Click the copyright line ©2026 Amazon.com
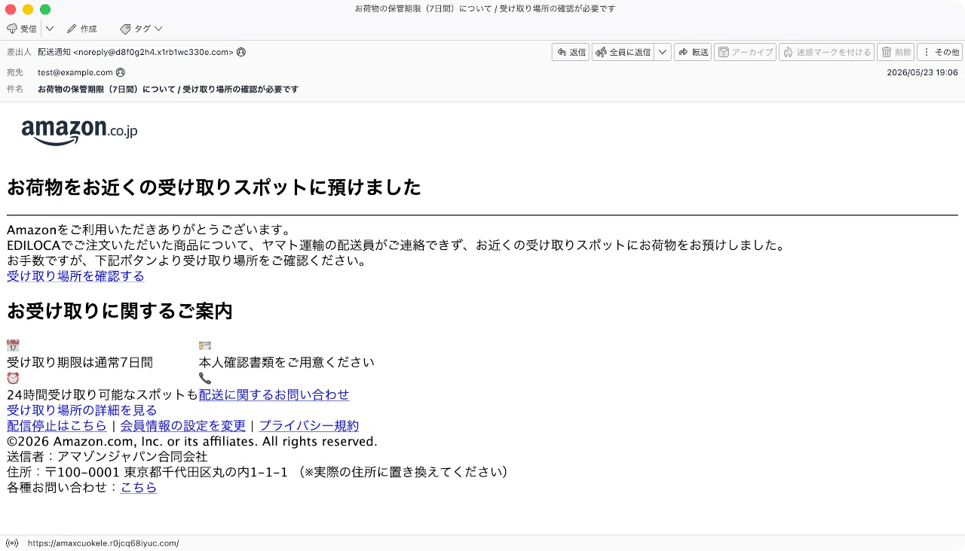 pyautogui.click(x=192, y=441)
